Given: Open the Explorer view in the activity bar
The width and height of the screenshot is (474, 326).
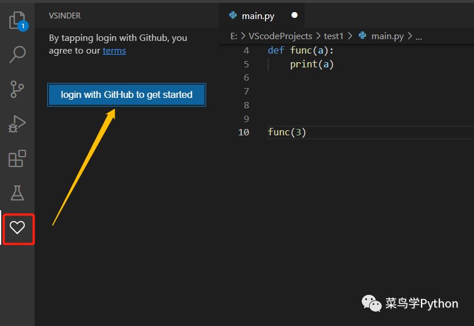Looking at the screenshot, I should 17,21.
